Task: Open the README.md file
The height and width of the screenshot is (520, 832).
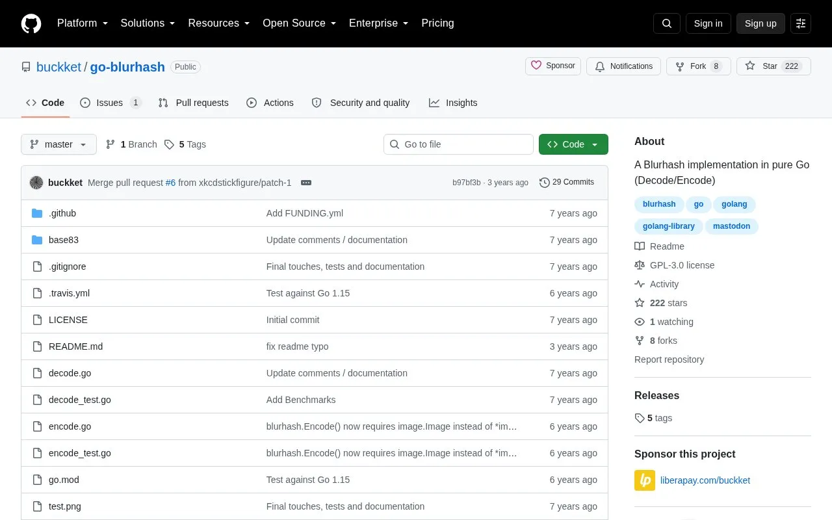Action: tap(75, 346)
